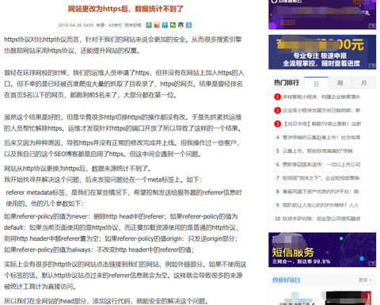Click ad marker on 极速申报 banner corner
The image size is (380, 305).
(x=372, y=65)
